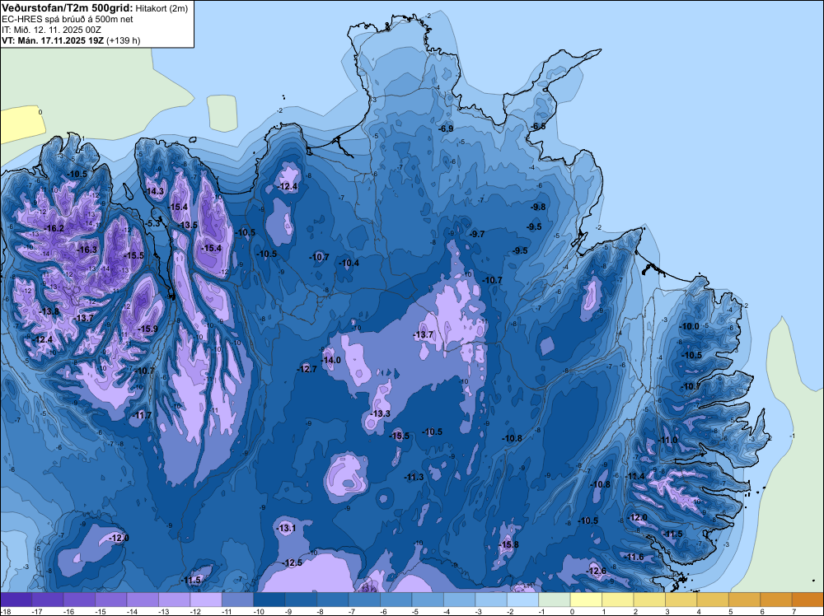Viewport: 824px width, 616px height.
Task: Click the pale yellow legend swatch above 0
Action: 586,600
